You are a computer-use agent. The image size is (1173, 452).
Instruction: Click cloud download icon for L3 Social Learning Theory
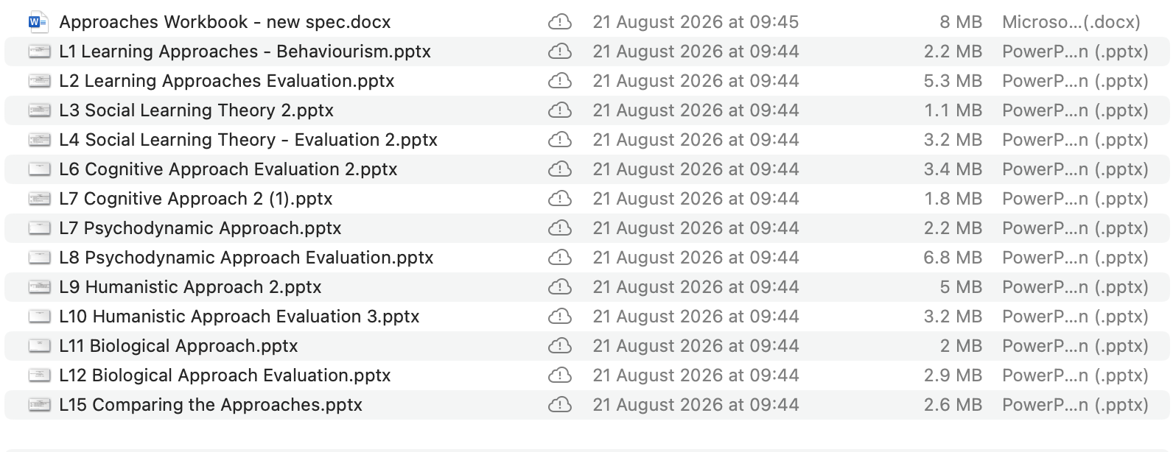560,110
